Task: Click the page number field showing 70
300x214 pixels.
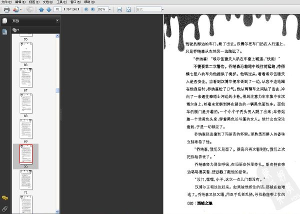Action: pyautogui.click(x=57, y=9)
